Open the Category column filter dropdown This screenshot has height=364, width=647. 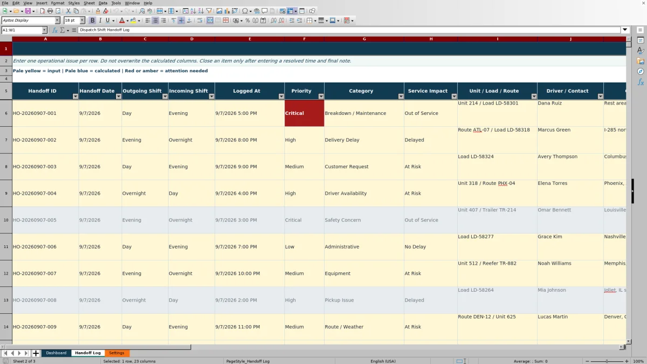point(401,97)
